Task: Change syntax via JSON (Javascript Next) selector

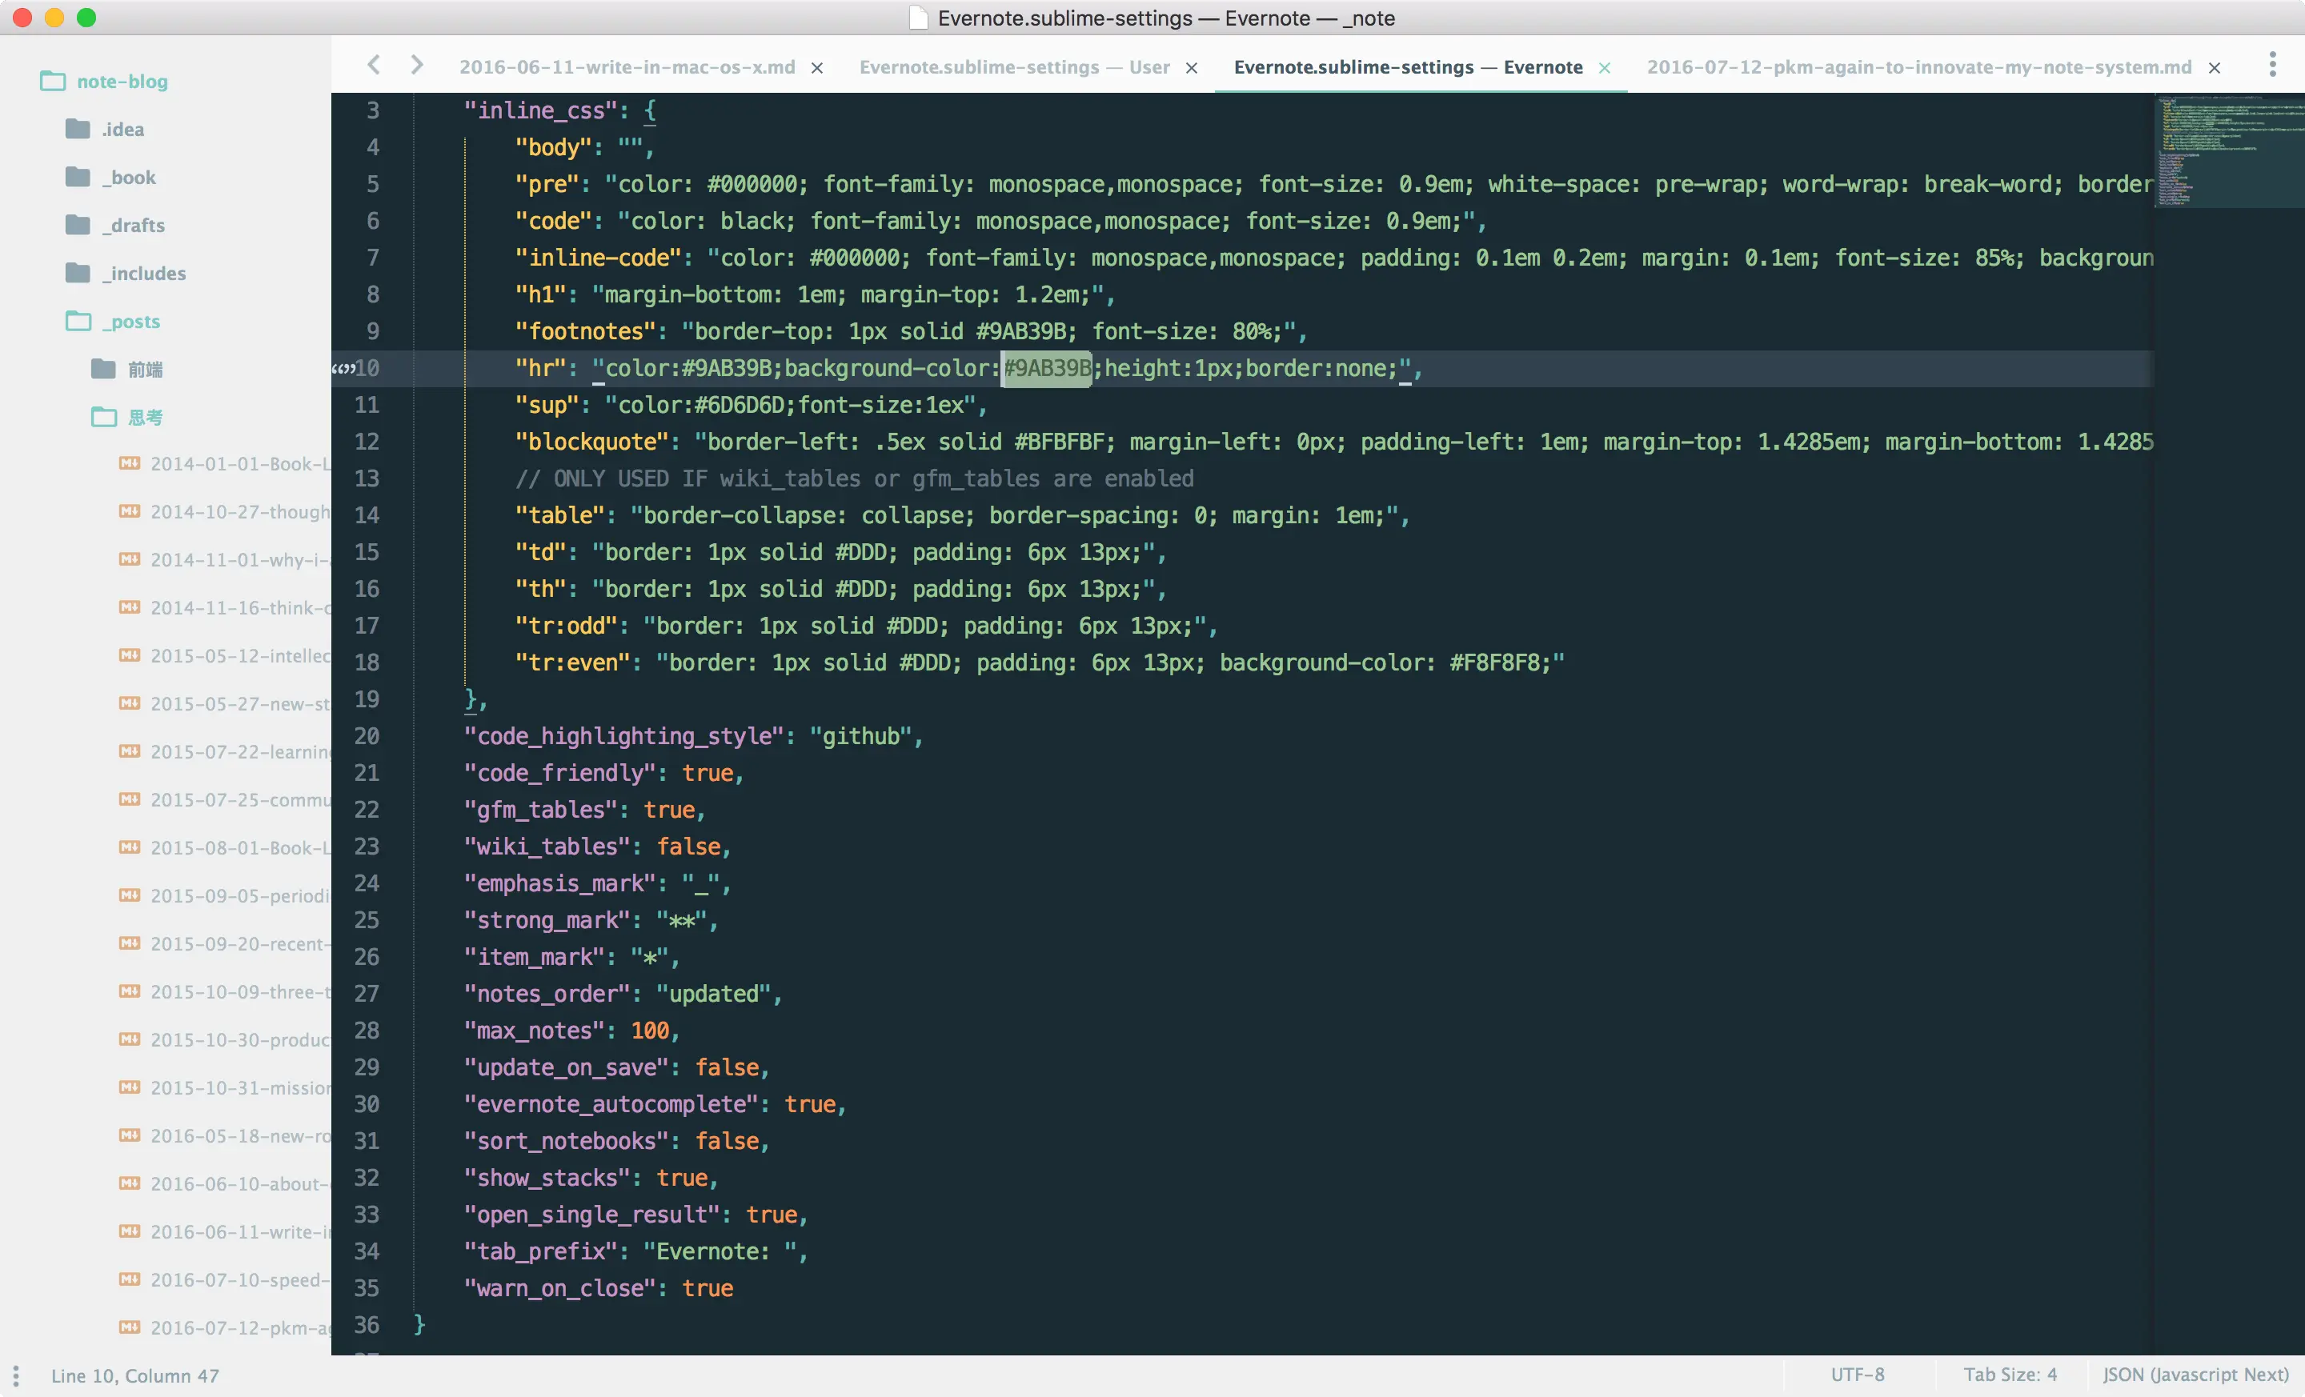Action: pos(2195,1375)
